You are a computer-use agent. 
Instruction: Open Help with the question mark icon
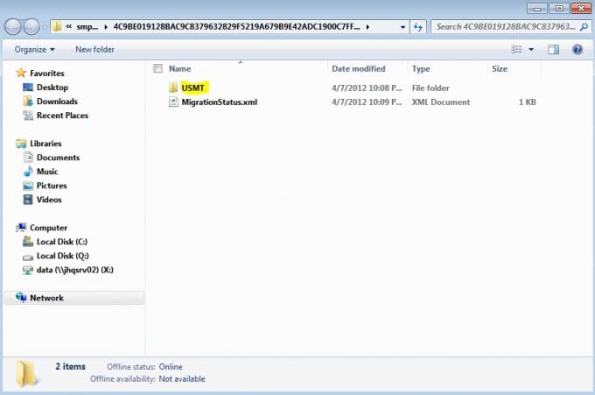pos(577,49)
